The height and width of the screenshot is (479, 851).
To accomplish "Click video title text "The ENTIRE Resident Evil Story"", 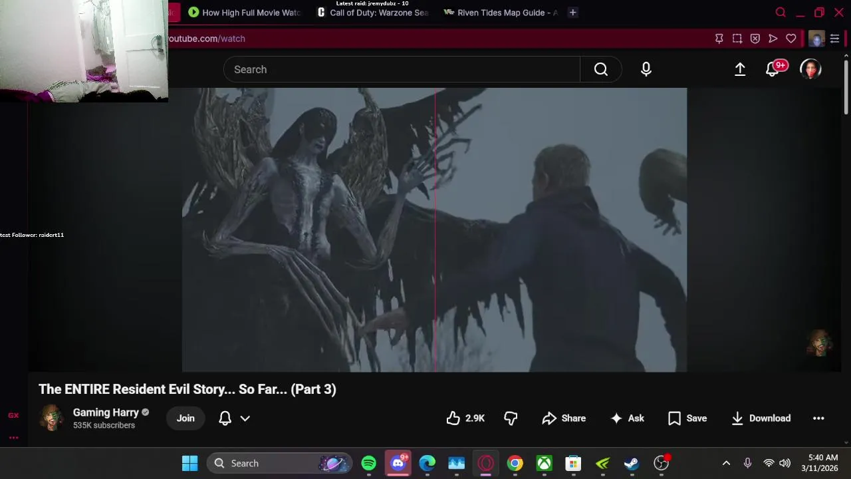I will tap(136, 389).
